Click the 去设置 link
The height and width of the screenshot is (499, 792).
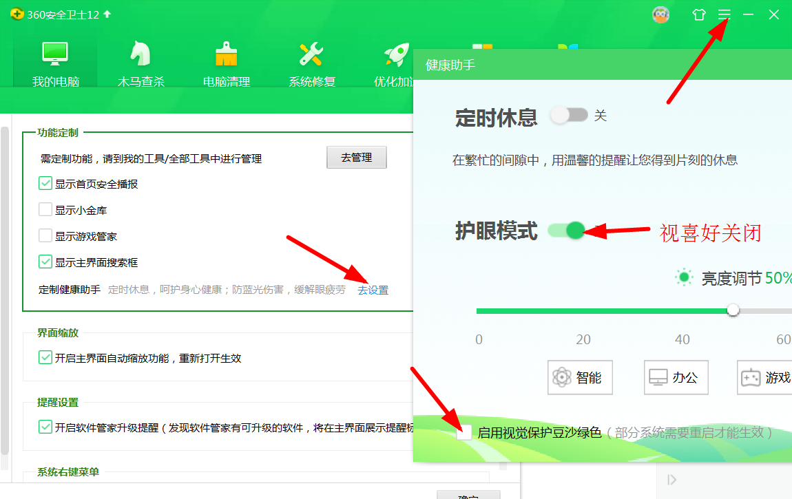pyautogui.click(x=373, y=290)
